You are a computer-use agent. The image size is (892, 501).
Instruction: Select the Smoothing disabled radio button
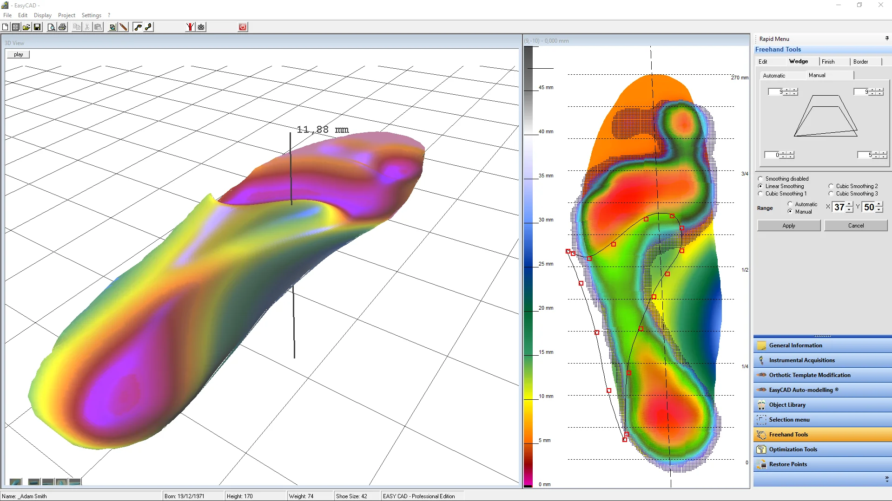coord(760,179)
